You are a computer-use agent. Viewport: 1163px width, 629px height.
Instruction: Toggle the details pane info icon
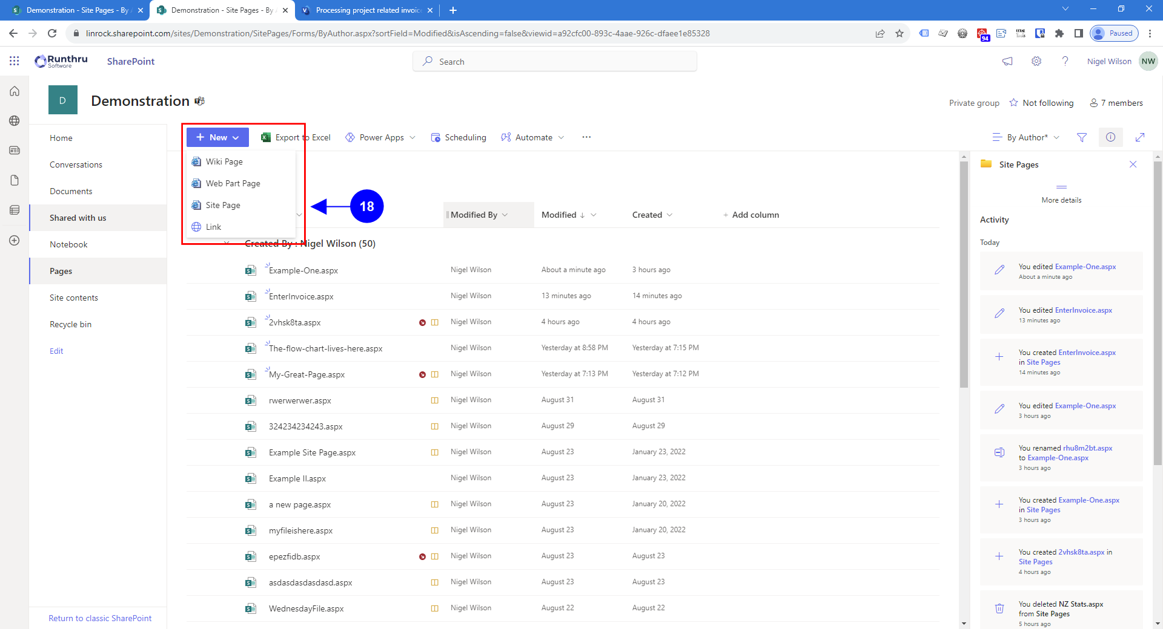tap(1110, 137)
